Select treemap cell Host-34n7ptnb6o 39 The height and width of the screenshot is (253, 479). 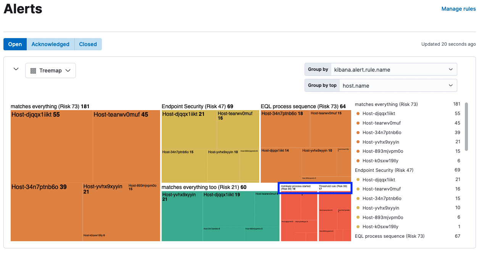tap(47, 212)
